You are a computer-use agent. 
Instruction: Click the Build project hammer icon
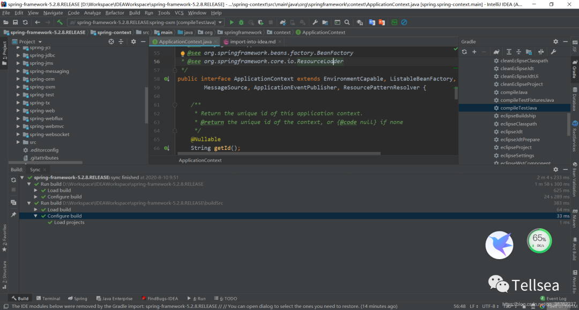pyautogui.click(x=60, y=22)
